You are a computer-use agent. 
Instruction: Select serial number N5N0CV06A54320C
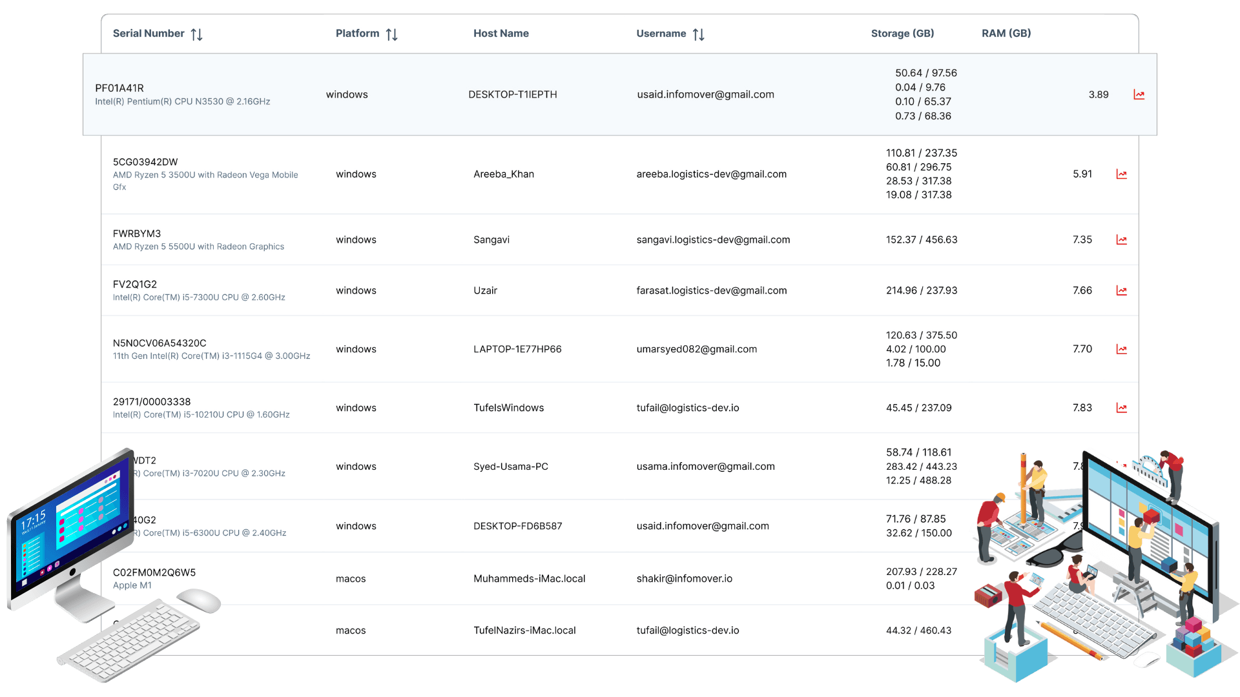point(160,343)
